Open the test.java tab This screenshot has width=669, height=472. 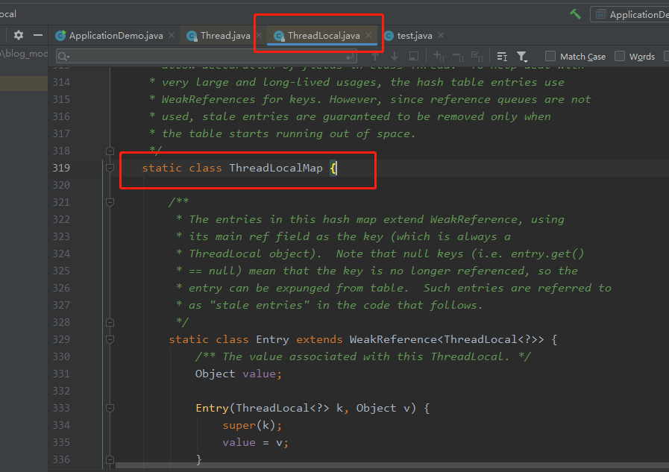(414, 36)
